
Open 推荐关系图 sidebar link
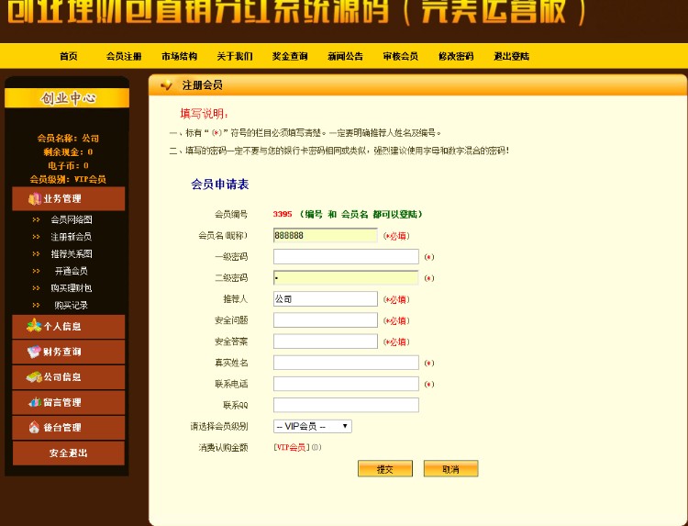pos(71,253)
